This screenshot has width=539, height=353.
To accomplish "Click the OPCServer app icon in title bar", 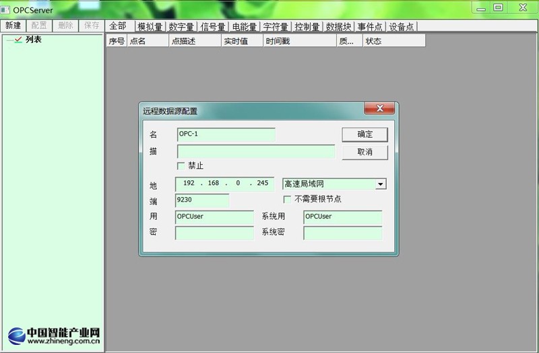I will coord(7,10).
